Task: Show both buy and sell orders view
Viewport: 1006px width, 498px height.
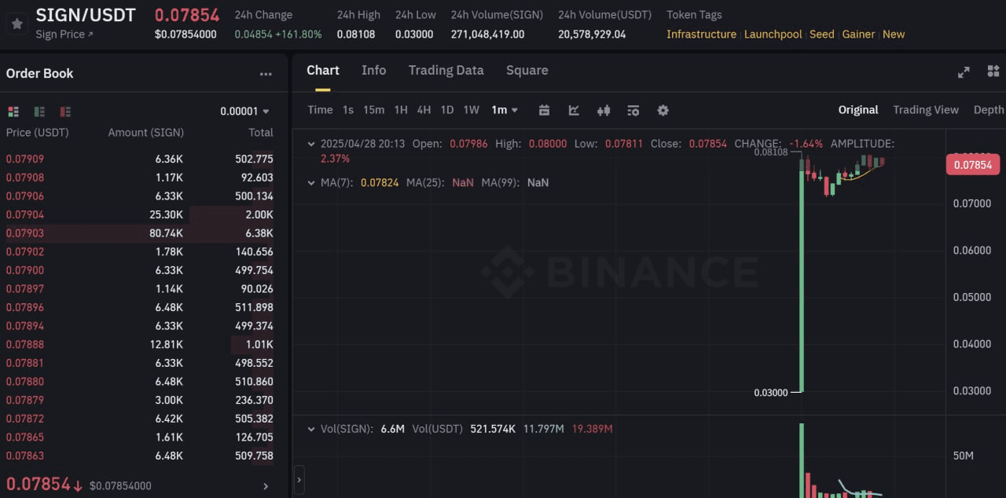Action: (x=13, y=112)
